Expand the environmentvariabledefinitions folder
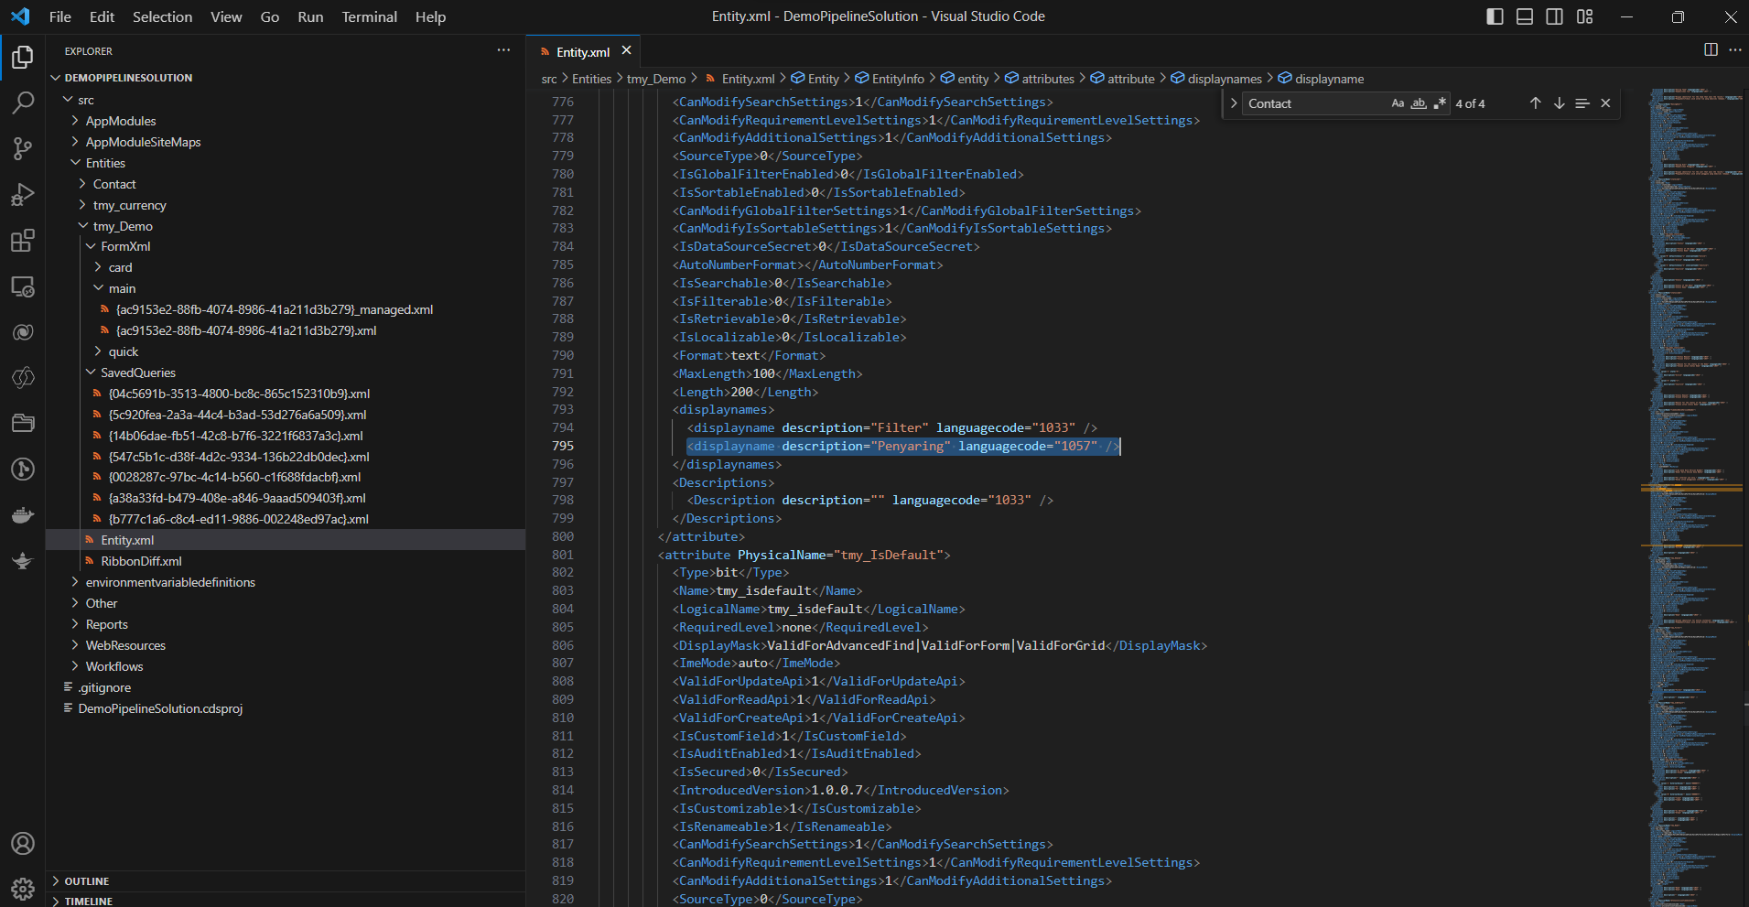This screenshot has height=907, width=1749. (75, 582)
